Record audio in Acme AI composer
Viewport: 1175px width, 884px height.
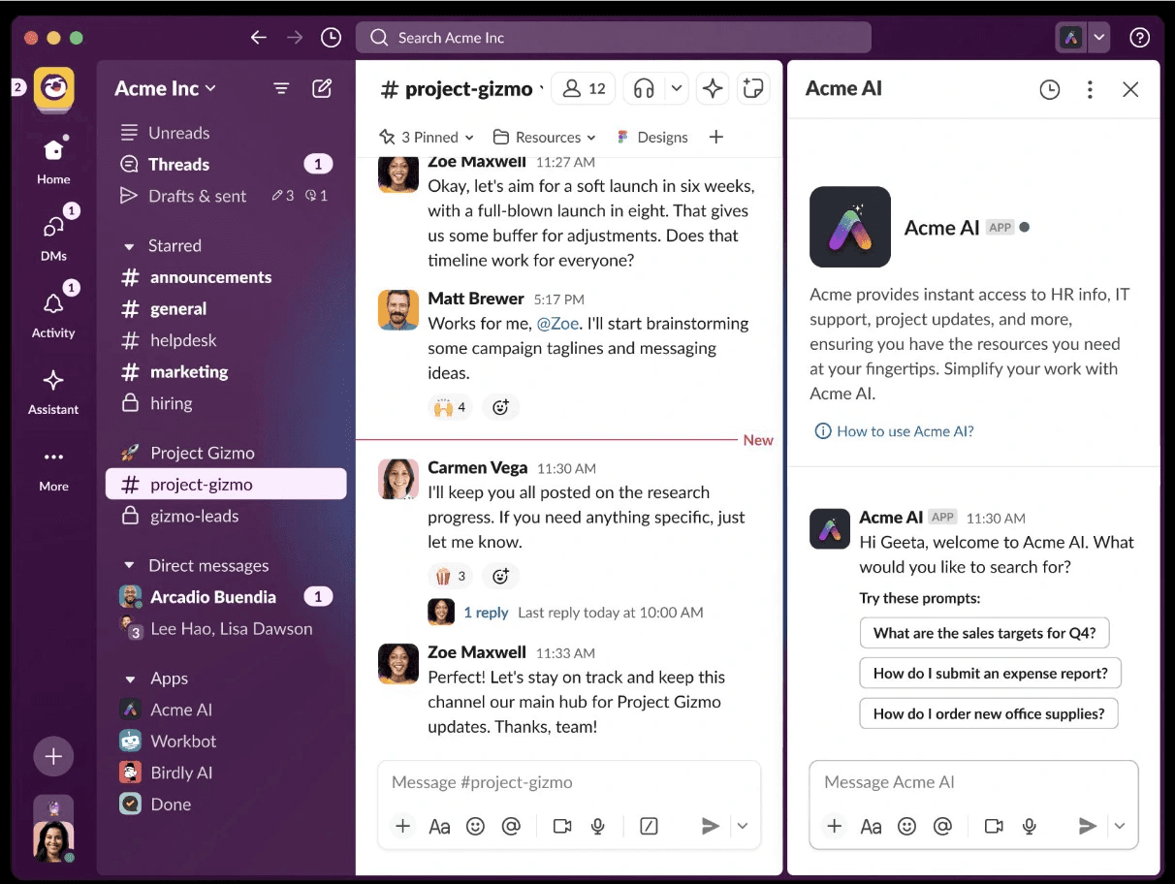[x=1030, y=826]
